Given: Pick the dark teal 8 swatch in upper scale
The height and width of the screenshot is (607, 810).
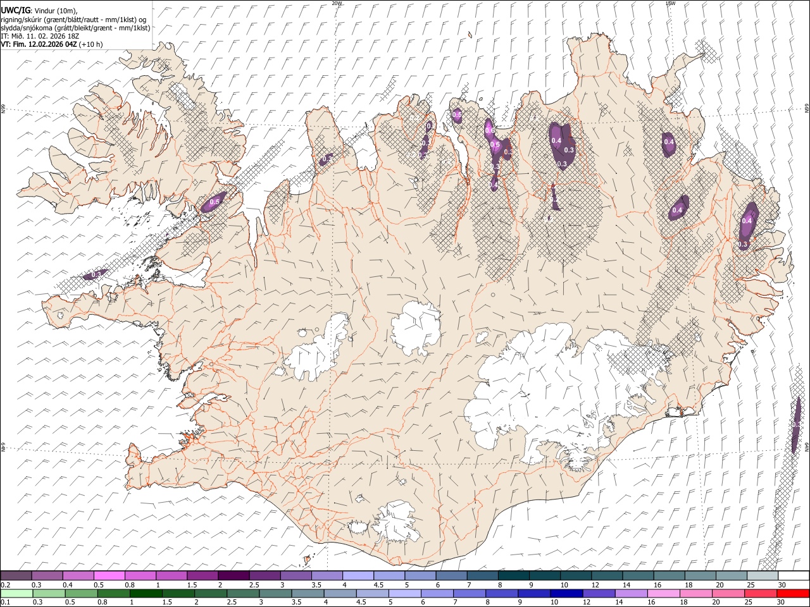Looking at the screenshot, I should pyautogui.click(x=514, y=576).
